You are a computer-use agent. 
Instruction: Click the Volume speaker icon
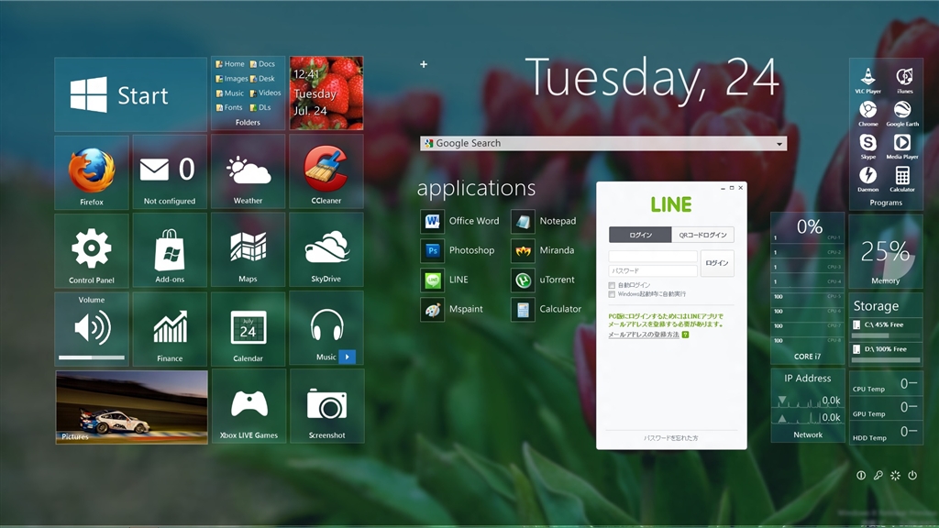pyautogui.click(x=92, y=327)
